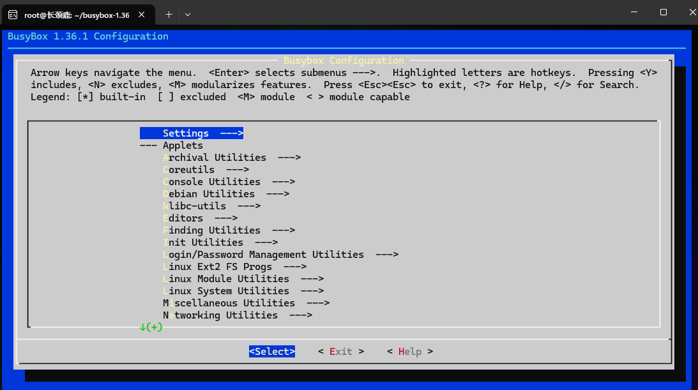Close the root@ busybox terminal tab
698x390 pixels.
pos(142,14)
